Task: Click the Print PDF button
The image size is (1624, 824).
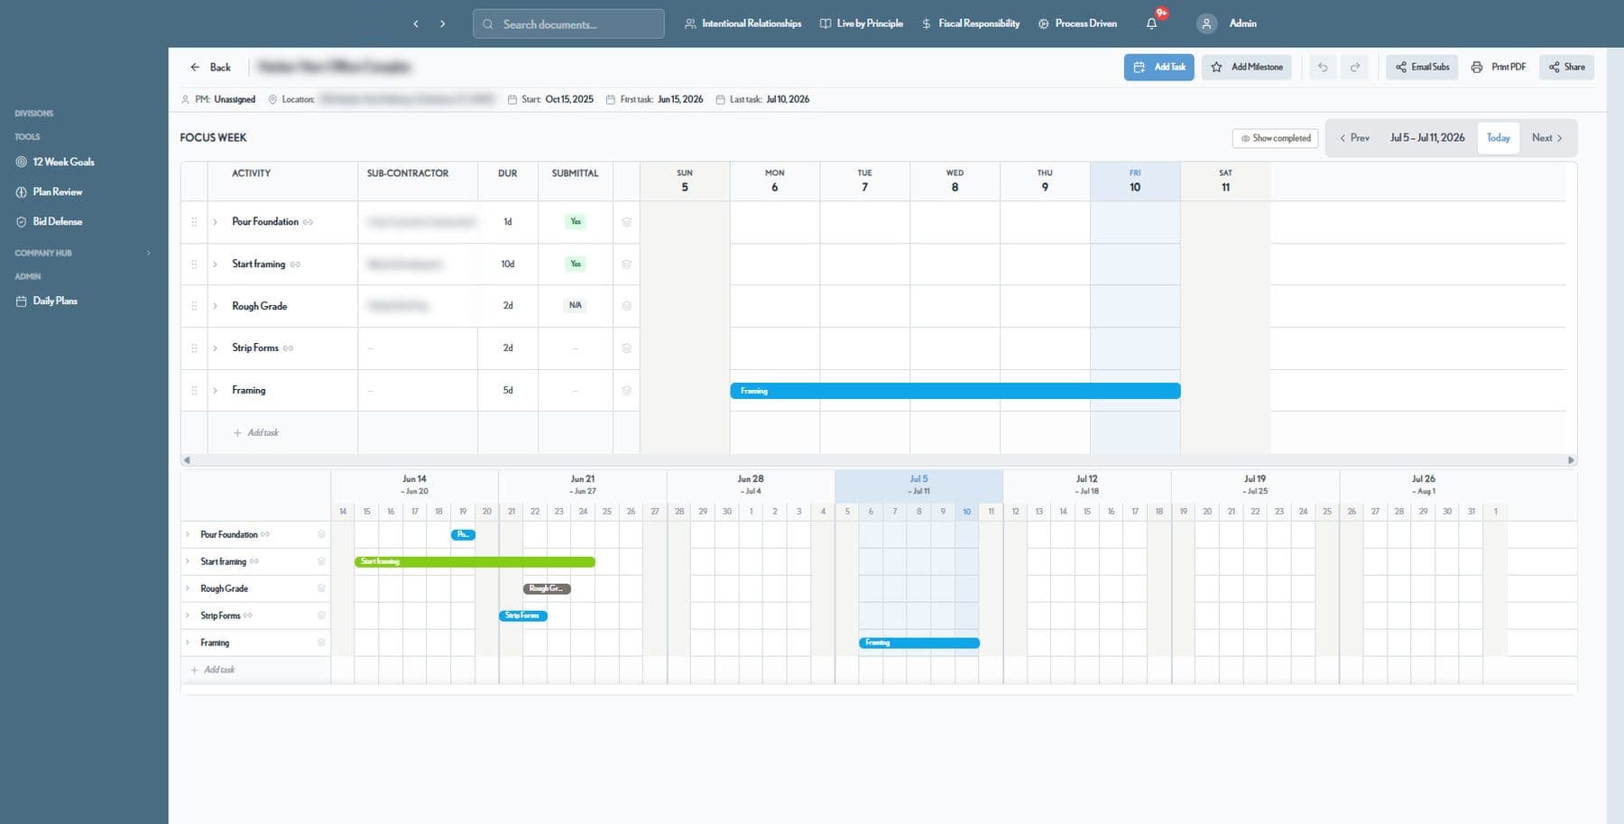Action: click(x=1498, y=67)
